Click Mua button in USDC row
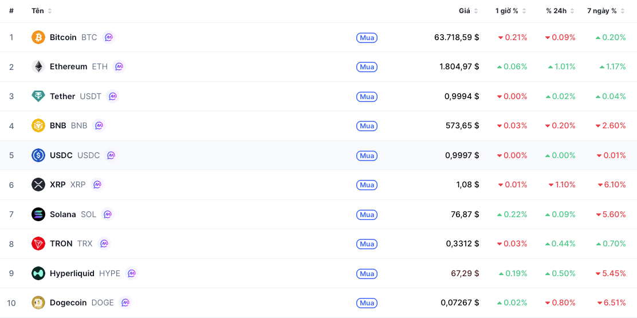 [367, 155]
